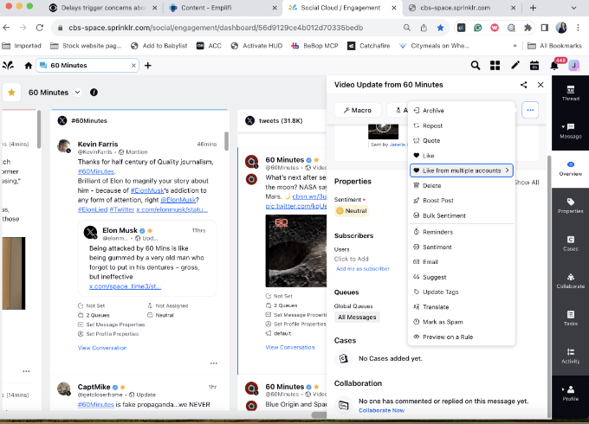This screenshot has width=589, height=424.
Task: Open the Activity sidebar icon
Action: [x=571, y=357]
